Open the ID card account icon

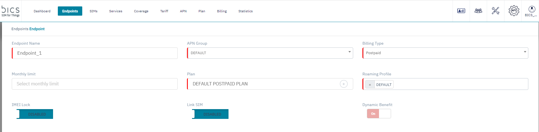[x=461, y=11]
